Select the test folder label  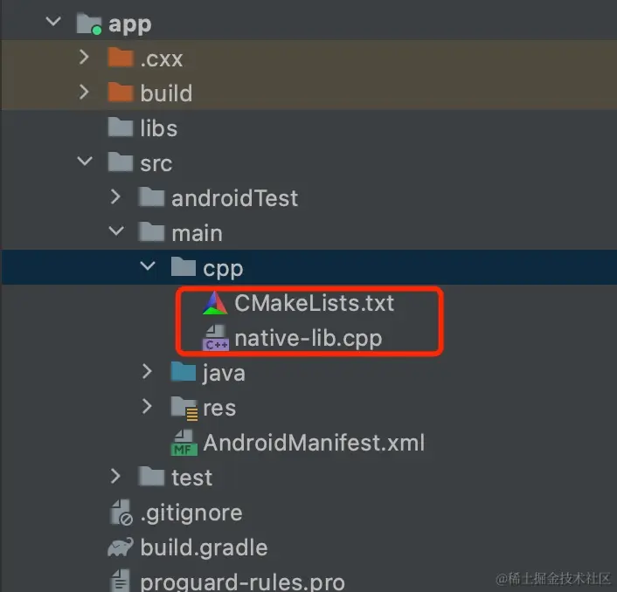(192, 478)
